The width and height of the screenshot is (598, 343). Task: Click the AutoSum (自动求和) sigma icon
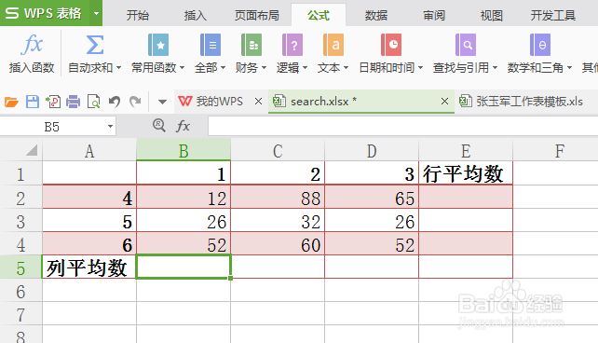click(95, 45)
